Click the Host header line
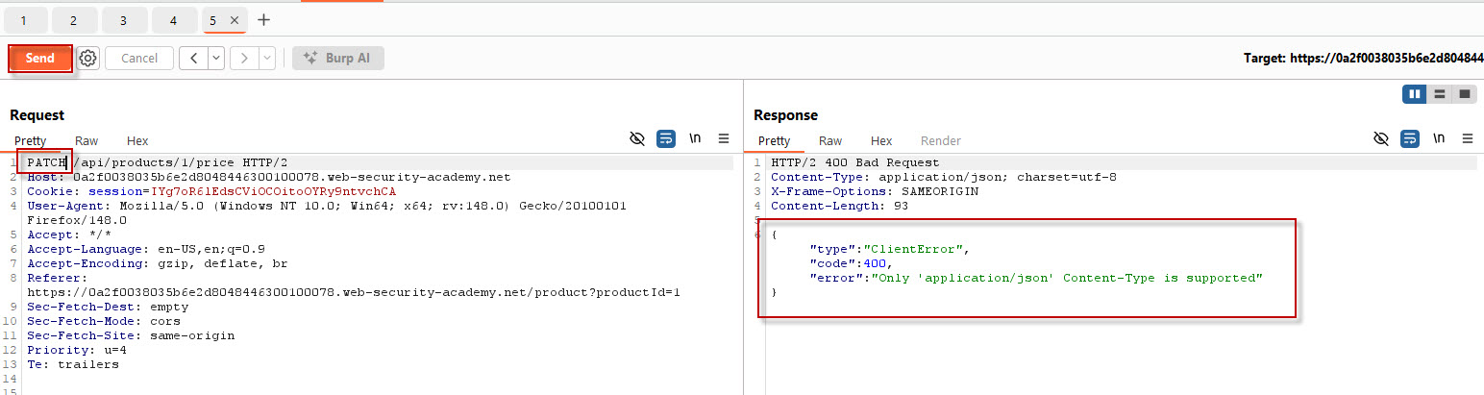 [268, 177]
